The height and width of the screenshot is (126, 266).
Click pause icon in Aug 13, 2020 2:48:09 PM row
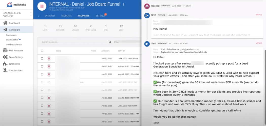49,121
